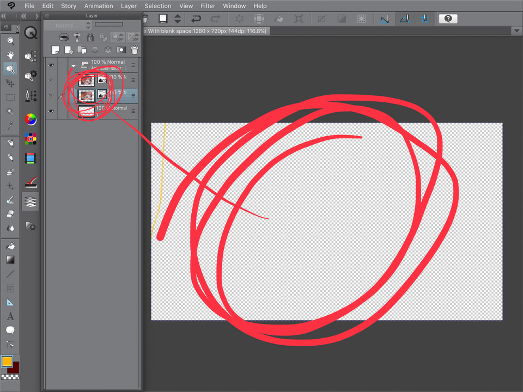Screen dimensions: 523x392
Task: Click the Help question mark button
Action: point(448,19)
